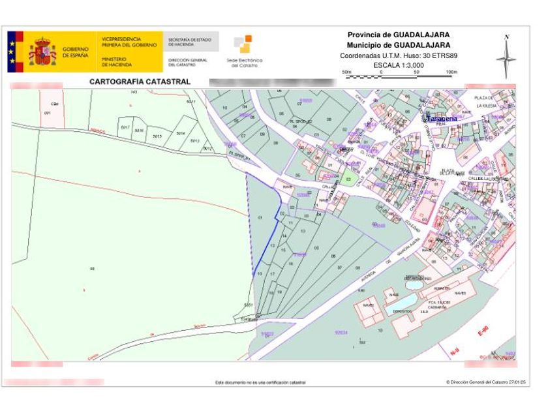Click the Municipio de GUADALAJARA title

pyautogui.click(x=399, y=45)
